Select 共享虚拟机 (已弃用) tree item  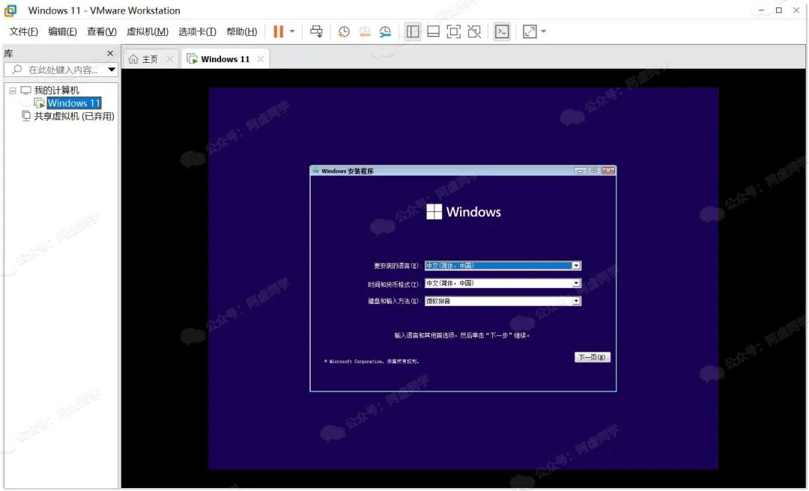pos(74,116)
